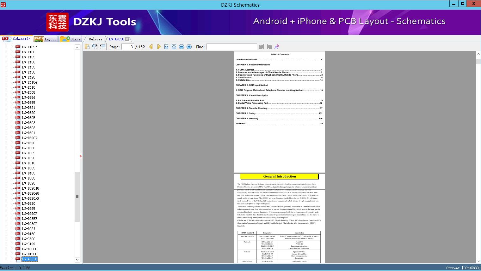Select the LG-E410 schematic
The width and height of the screenshot is (481, 271).
pyautogui.click(x=28, y=87)
